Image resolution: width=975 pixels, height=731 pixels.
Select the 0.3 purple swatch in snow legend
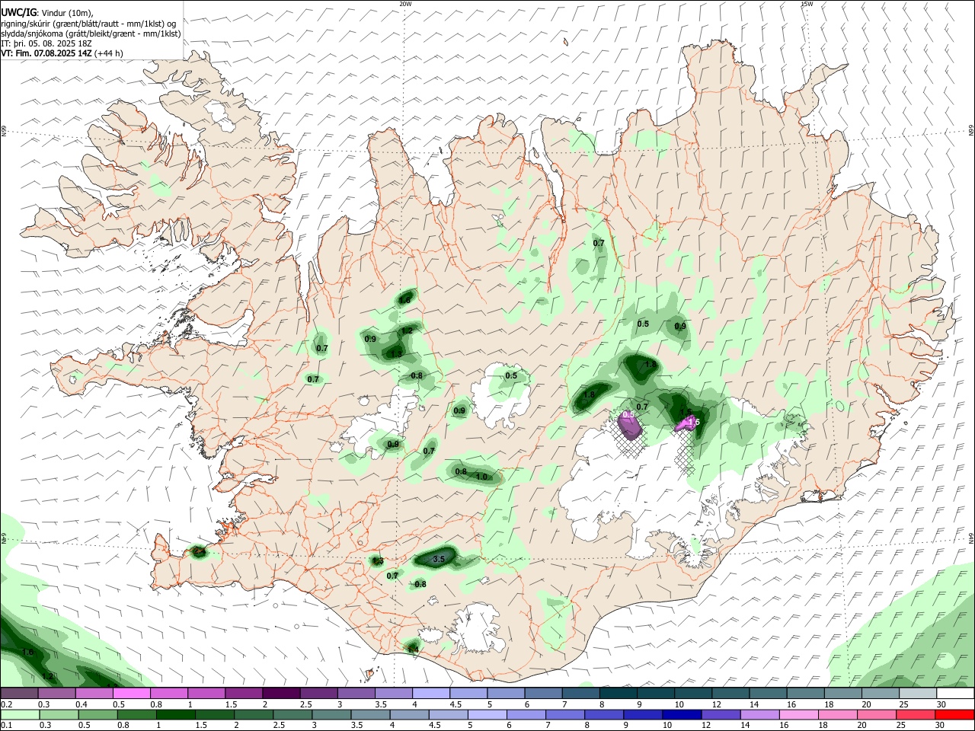(56, 694)
